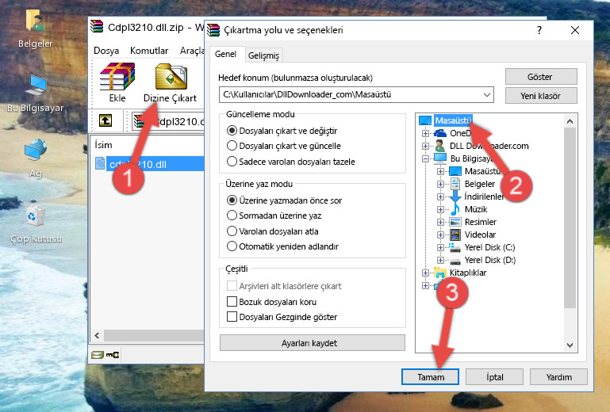The width and height of the screenshot is (610, 412).
Task: Expand the Videolar tree node
Action: 440,235
